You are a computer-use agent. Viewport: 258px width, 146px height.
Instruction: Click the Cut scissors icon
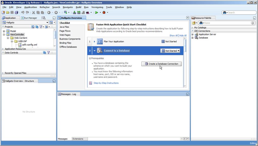coord(34,13)
